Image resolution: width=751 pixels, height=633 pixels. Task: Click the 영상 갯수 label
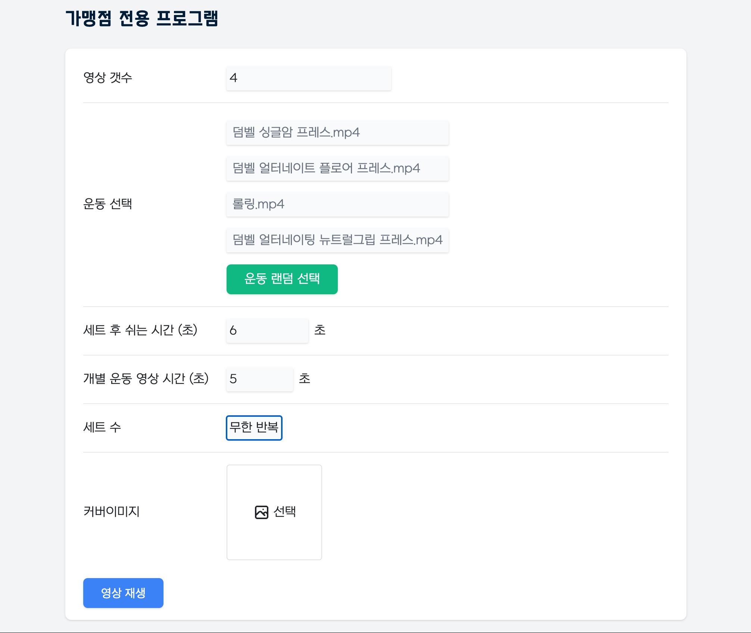tap(107, 78)
